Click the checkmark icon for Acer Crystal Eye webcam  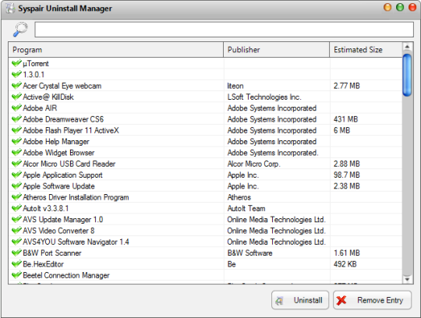click(16, 86)
